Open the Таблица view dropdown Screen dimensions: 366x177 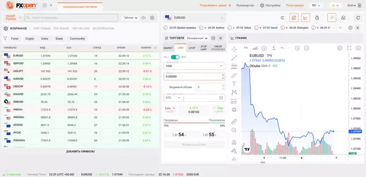click(x=130, y=18)
